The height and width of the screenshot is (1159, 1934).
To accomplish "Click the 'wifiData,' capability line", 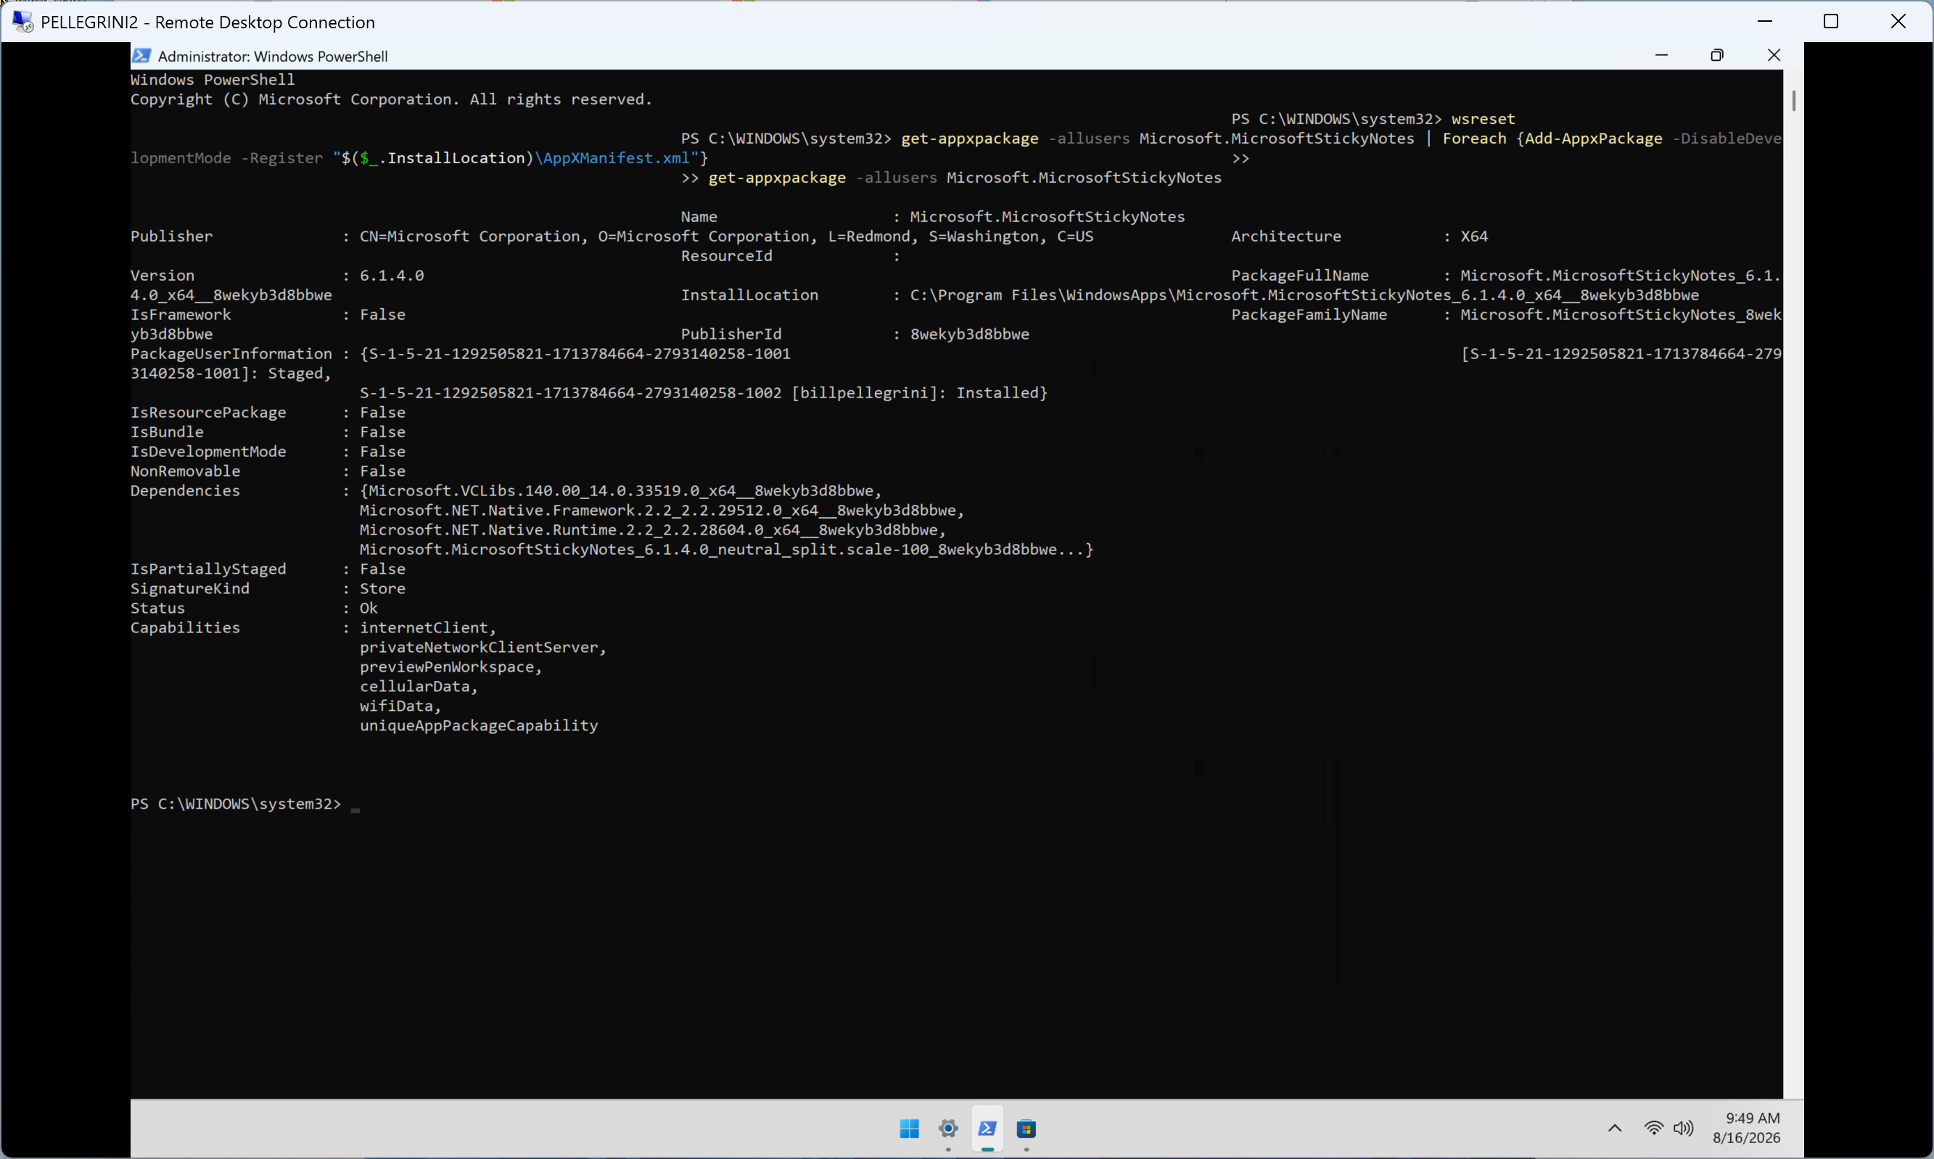I will (x=400, y=705).
